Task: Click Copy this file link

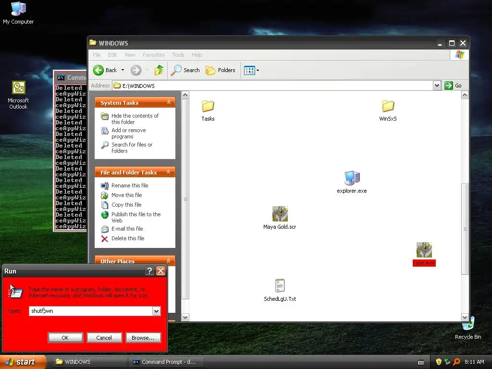Action: [126, 205]
